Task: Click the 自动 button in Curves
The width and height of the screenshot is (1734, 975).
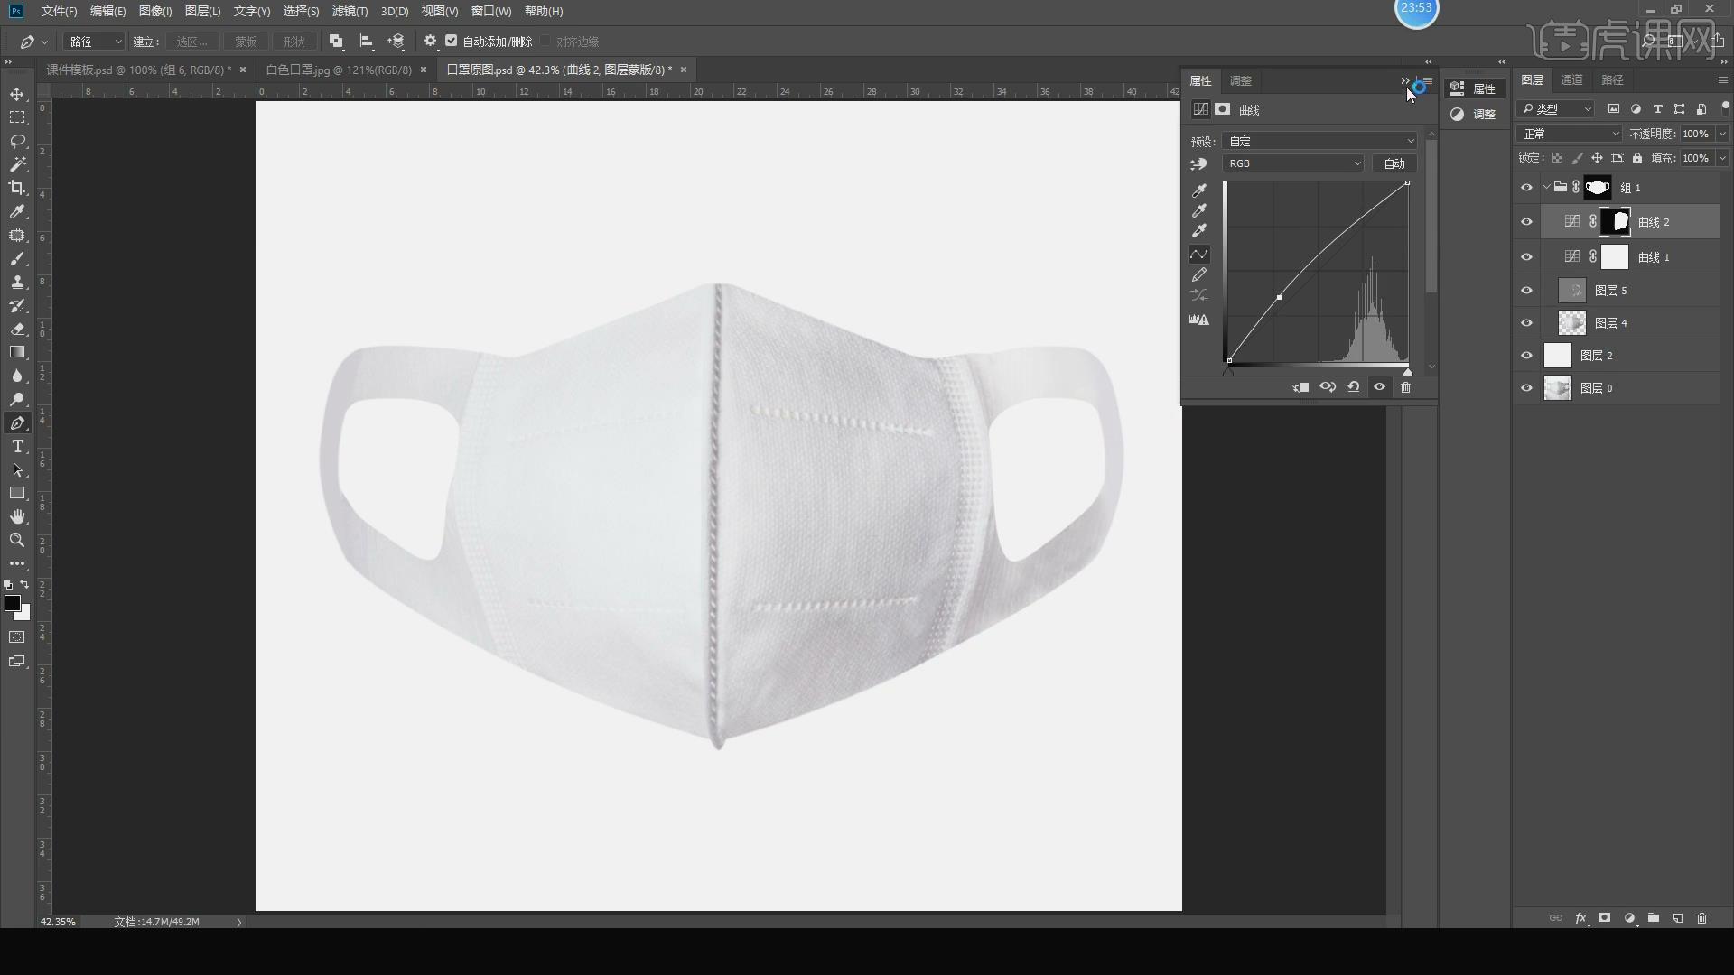Action: (1394, 163)
